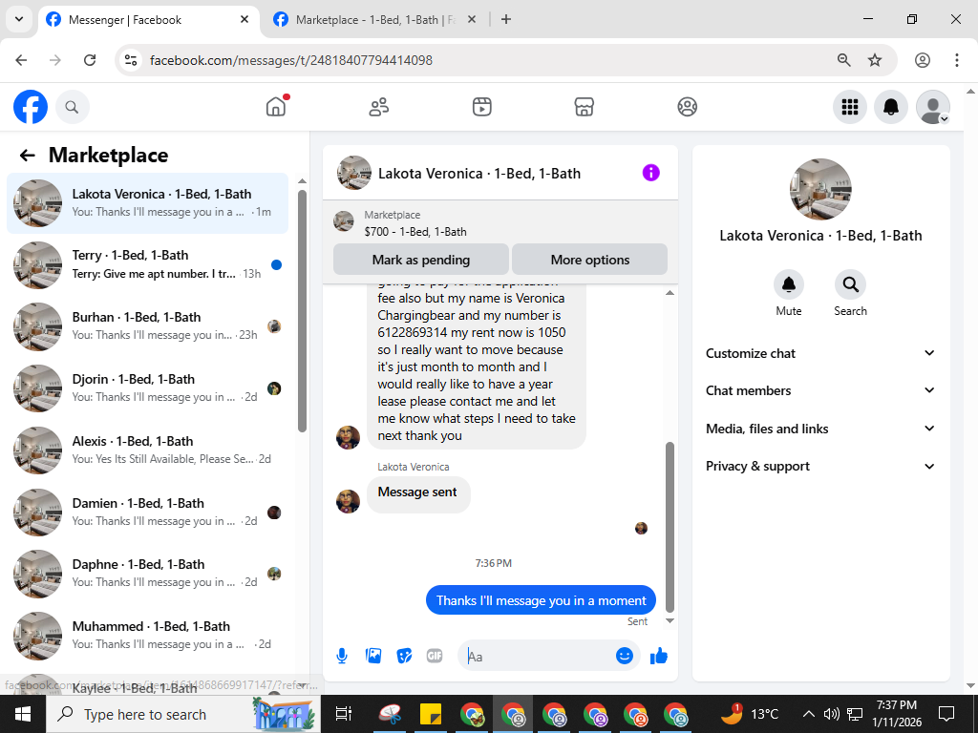Click the address bar URL

pyautogui.click(x=291, y=60)
